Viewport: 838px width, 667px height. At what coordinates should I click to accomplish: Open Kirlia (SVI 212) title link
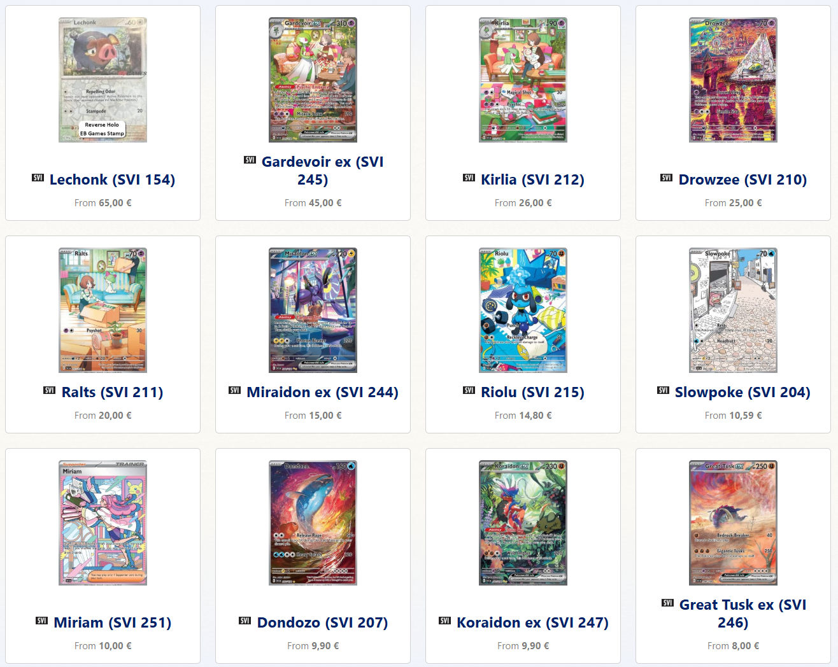point(532,179)
